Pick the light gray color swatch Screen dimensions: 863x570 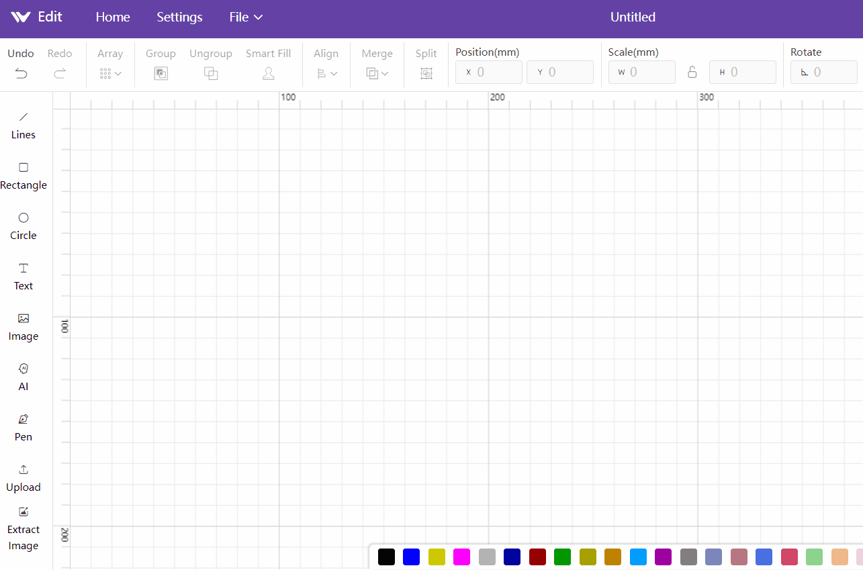coord(487,557)
